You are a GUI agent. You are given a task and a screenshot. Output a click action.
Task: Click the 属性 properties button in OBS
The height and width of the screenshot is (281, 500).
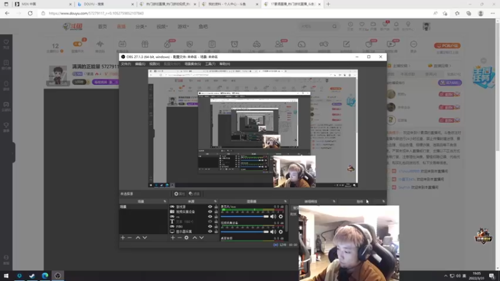179,194
